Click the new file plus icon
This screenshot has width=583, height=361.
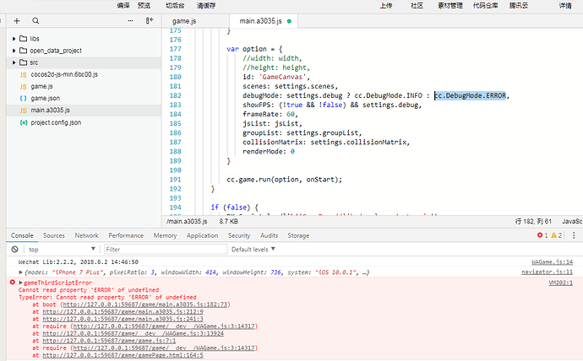pyautogui.click(x=17, y=21)
